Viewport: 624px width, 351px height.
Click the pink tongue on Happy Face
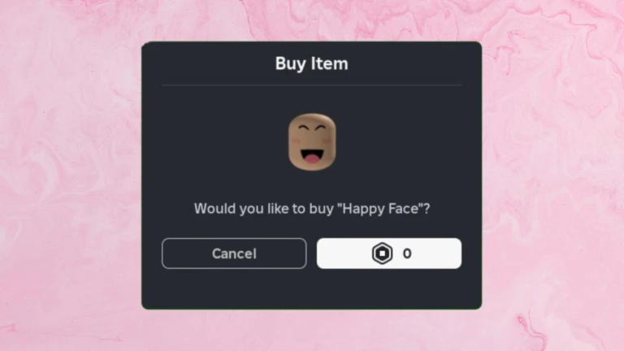[x=312, y=159]
